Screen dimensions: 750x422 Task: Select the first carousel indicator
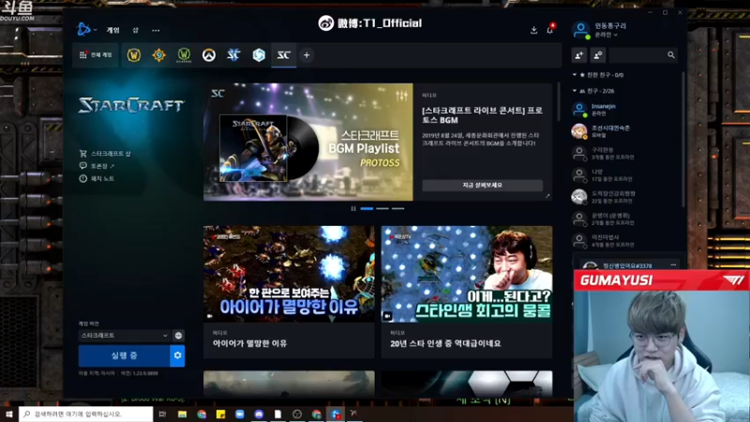367,208
